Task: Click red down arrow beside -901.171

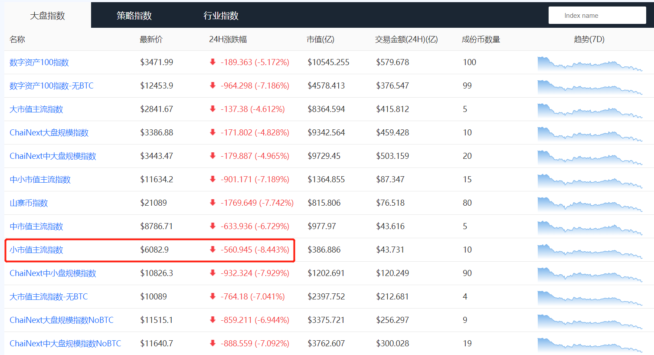Action: click(213, 179)
